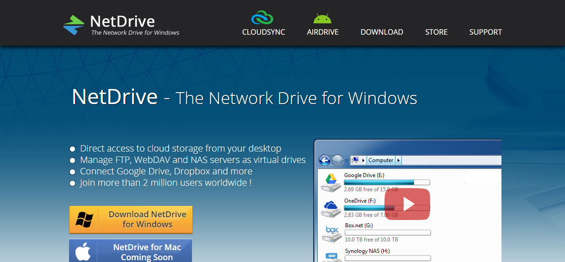
Task: Click 'Manage FTP, WebDAV and NAS servers' bullet
Action: [x=193, y=160]
